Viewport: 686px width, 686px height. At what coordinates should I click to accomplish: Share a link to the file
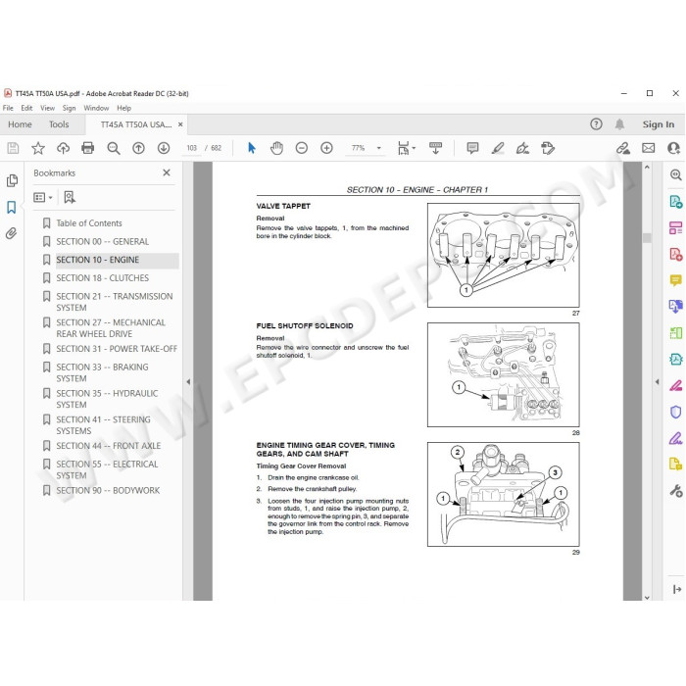[623, 148]
